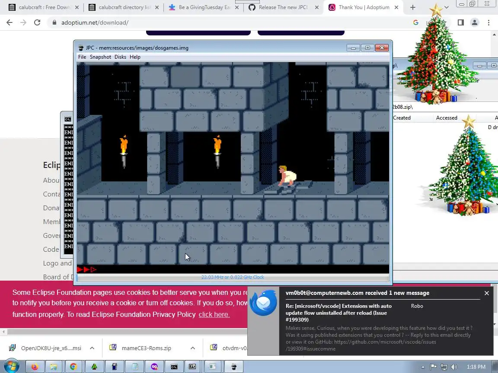The height and width of the screenshot is (373, 498).
Task: Focus the adoptium.net address bar
Action: (x=95, y=22)
